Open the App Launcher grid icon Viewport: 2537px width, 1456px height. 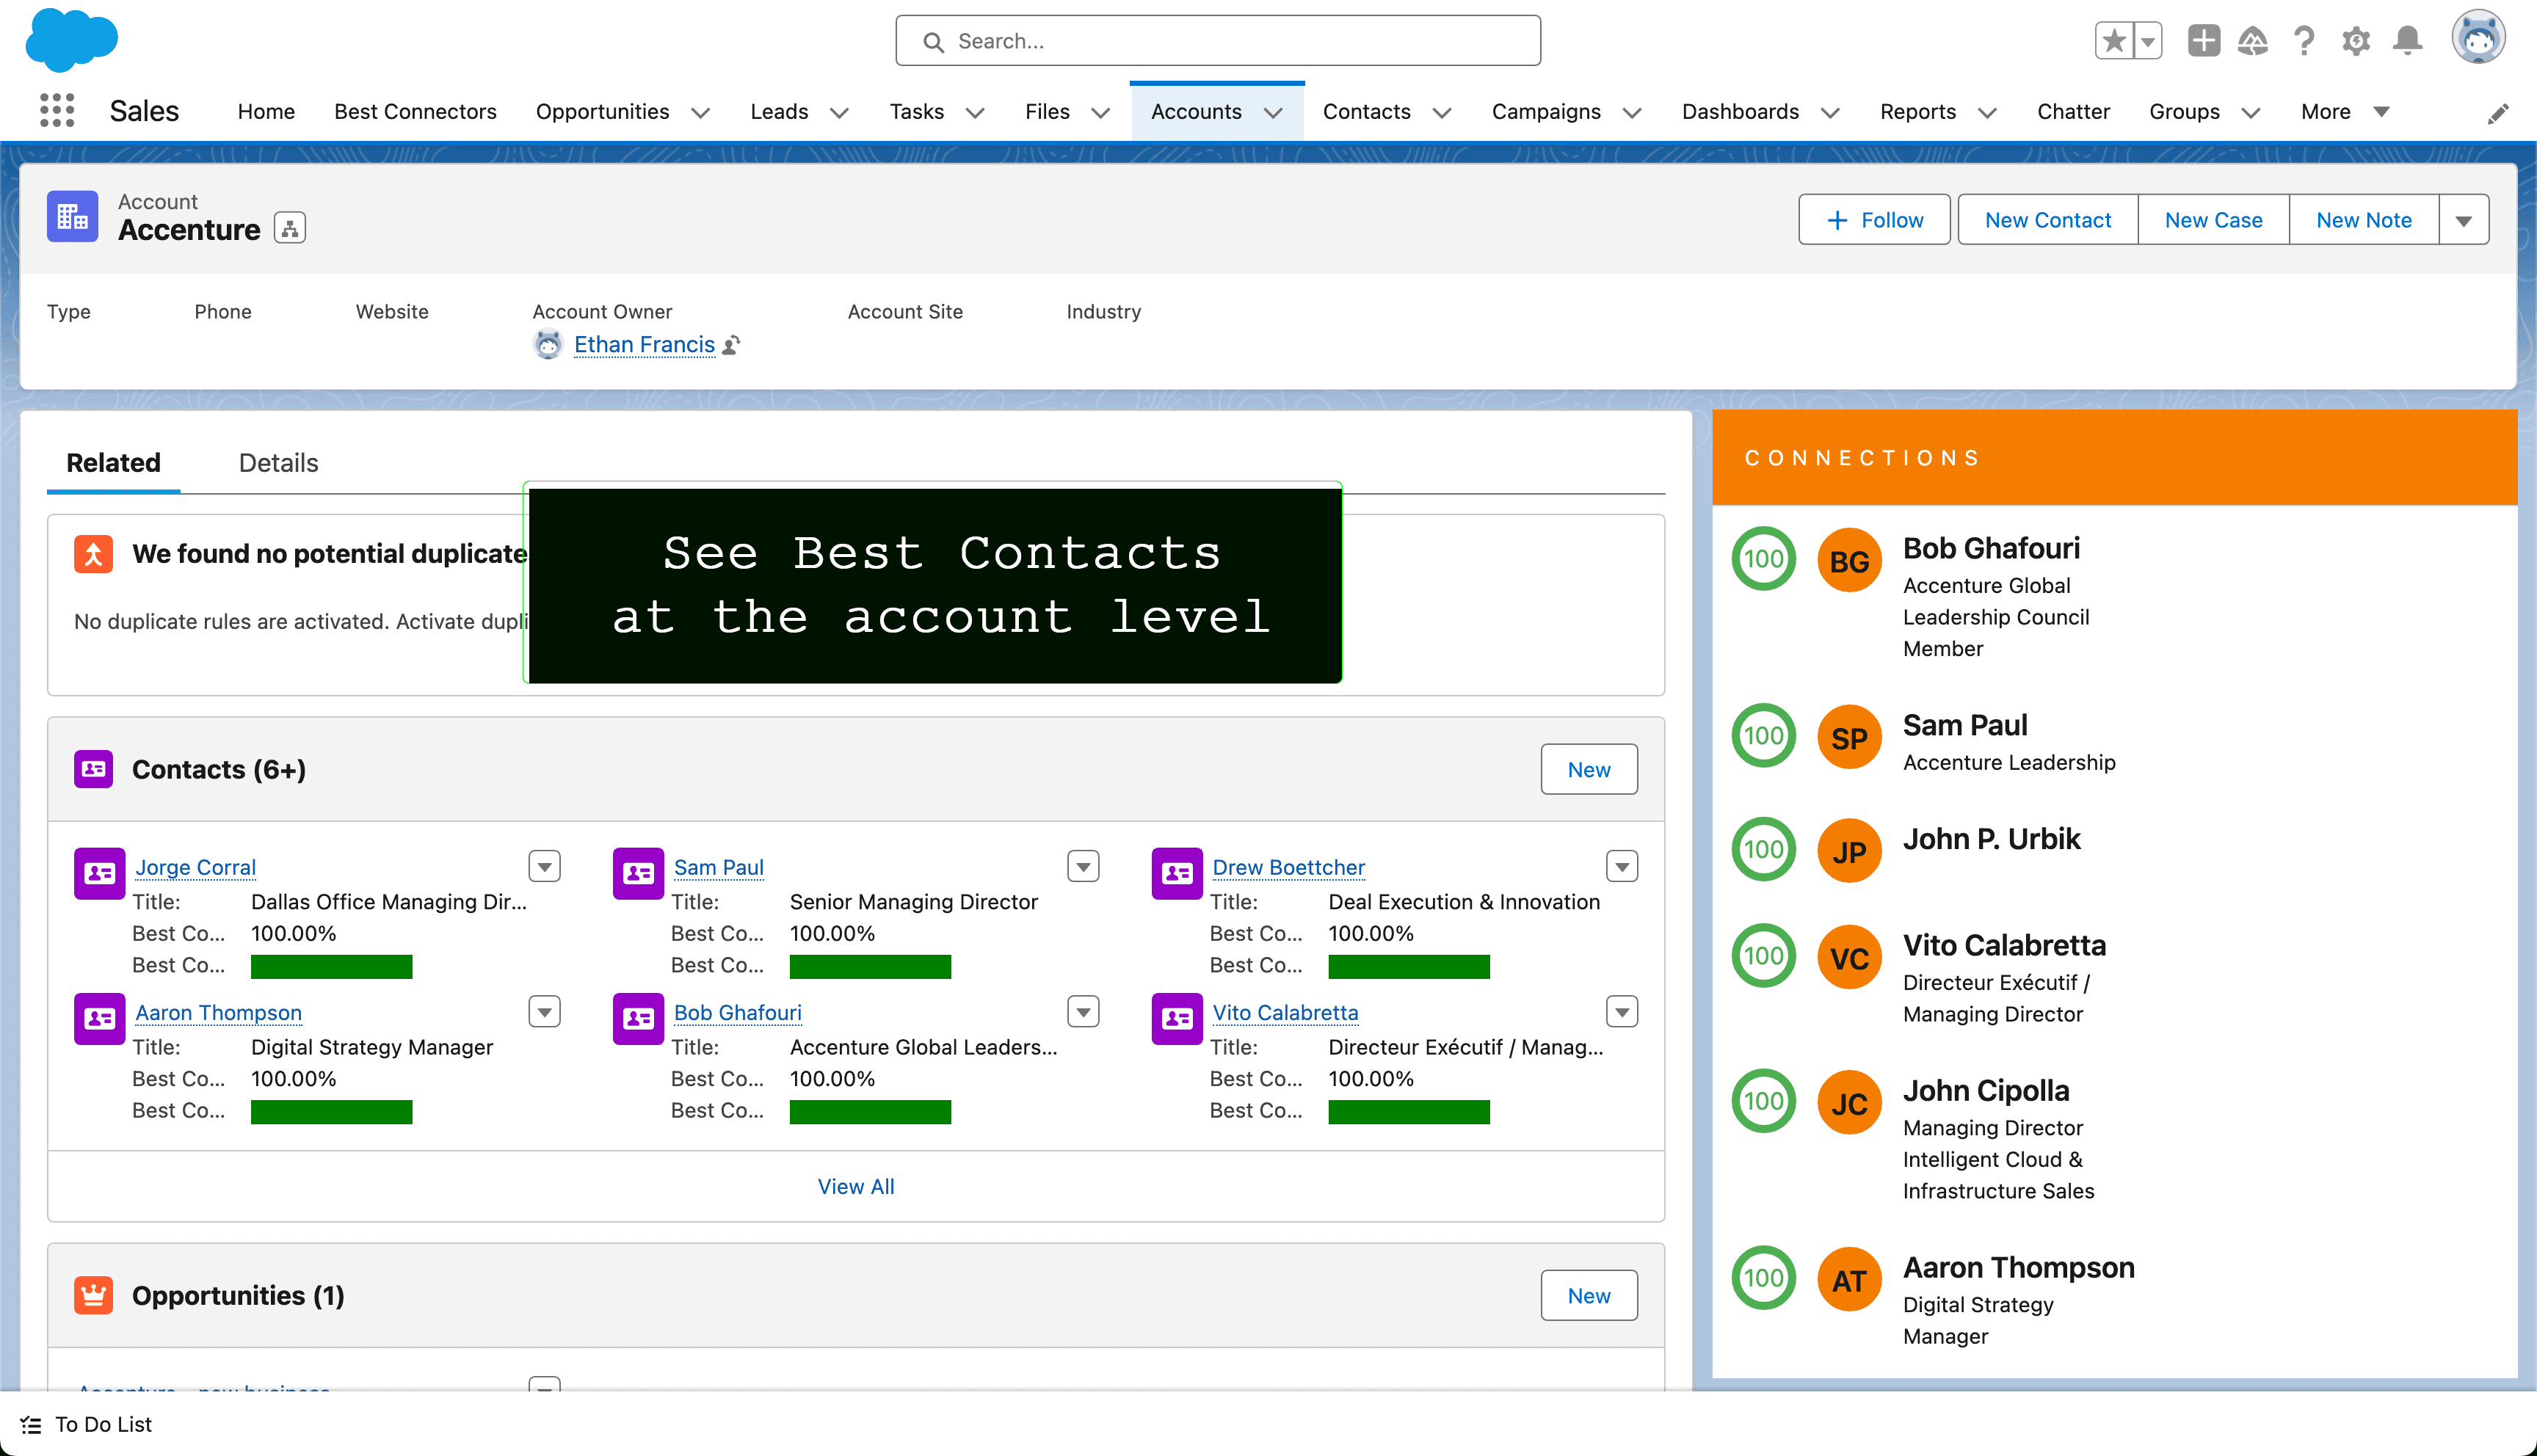click(57, 111)
